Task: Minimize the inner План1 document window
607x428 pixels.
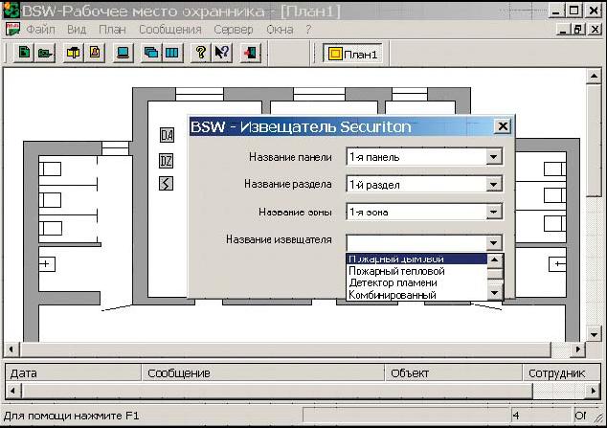Action: 563,29
